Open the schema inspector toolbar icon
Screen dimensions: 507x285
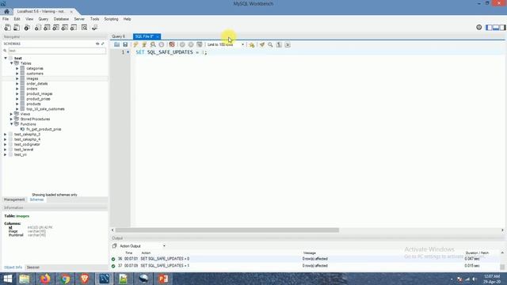click(x=27, y=28)
